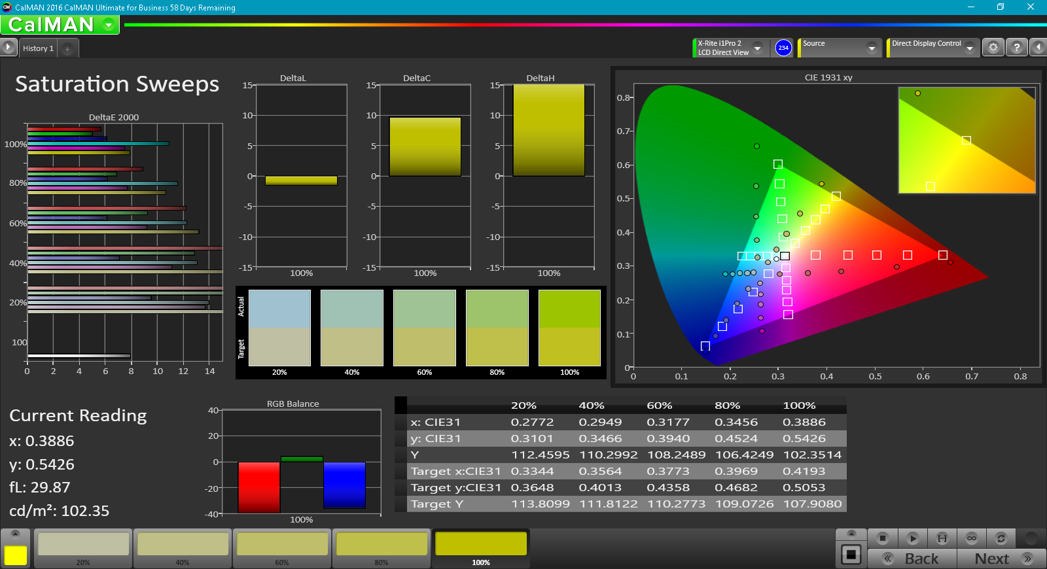The image size is (1047, 569).
Task: Expand the left side panel arrow
Action: point(8,48)
